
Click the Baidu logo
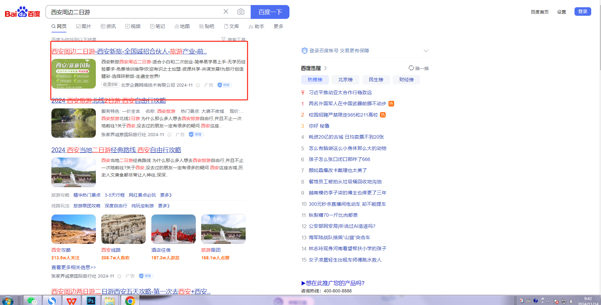point(22,12)
